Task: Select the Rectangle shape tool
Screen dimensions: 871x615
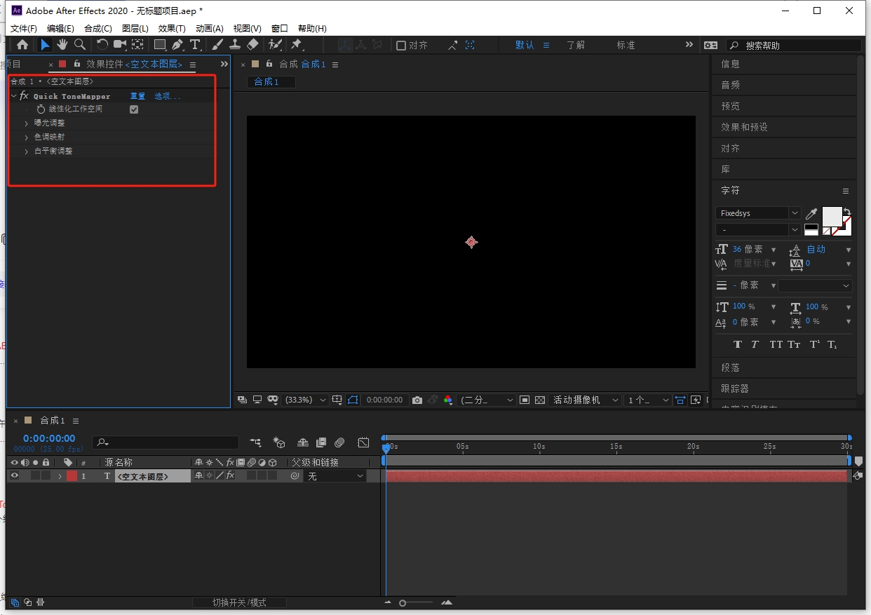Action: point(161,45)
